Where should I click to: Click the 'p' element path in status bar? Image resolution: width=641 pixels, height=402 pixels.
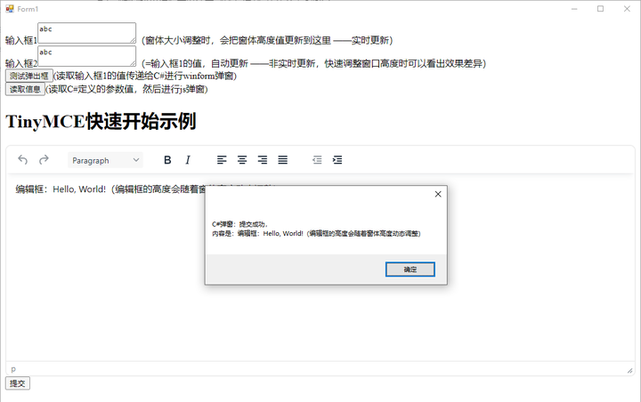[x=13, y=369]
